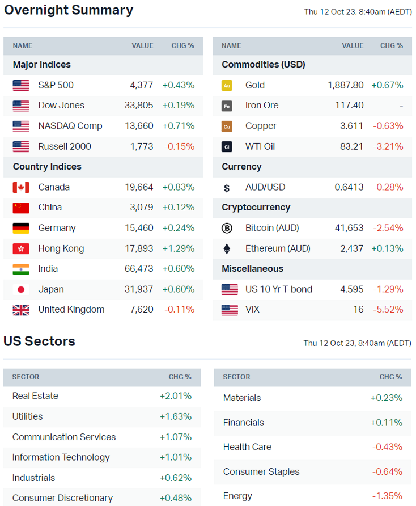The height and width of the screenshot is (506, 416).
Task: Click the Canada flag icon
Action: tap(21, 187)
